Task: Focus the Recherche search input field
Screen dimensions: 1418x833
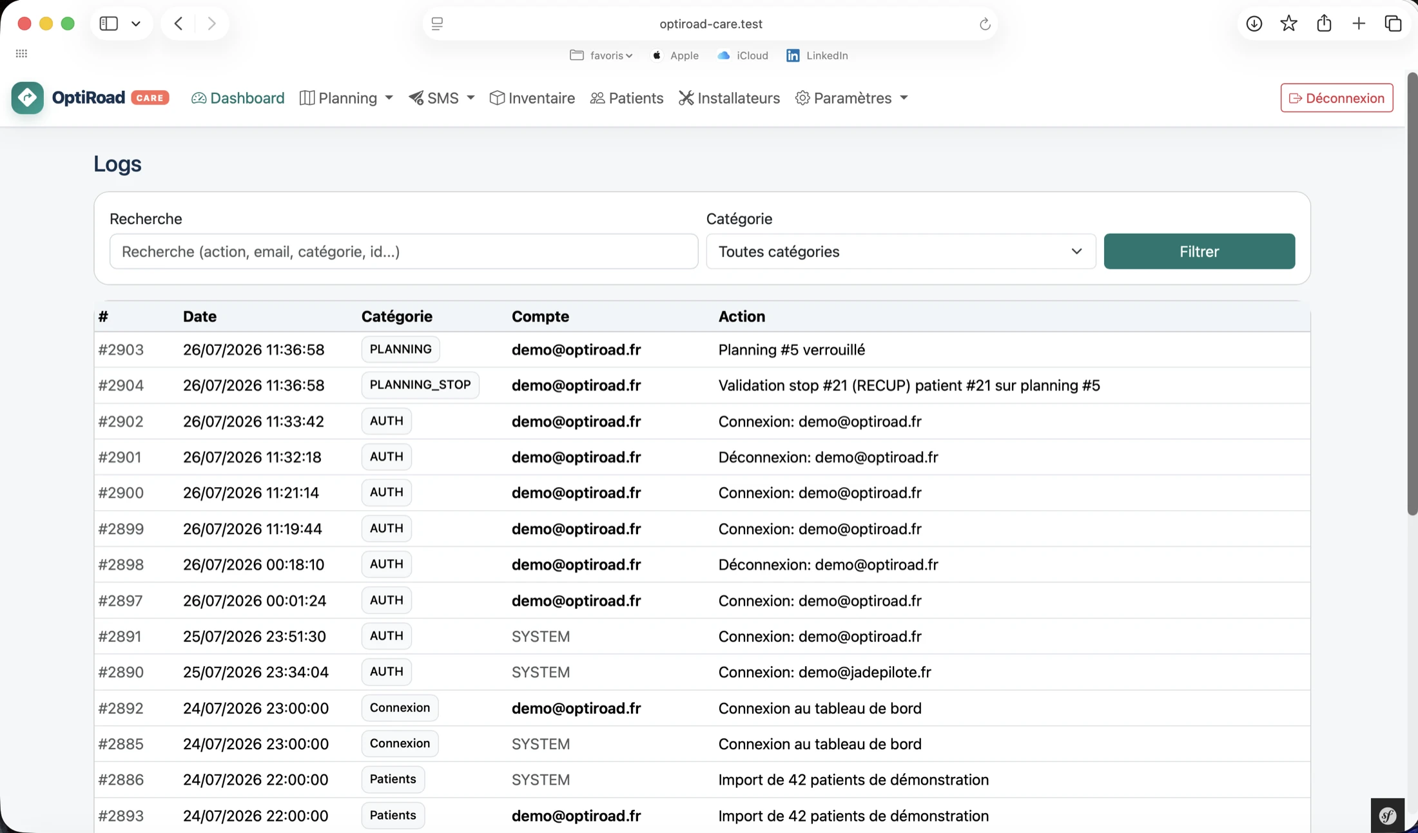Action: point(403,251)
